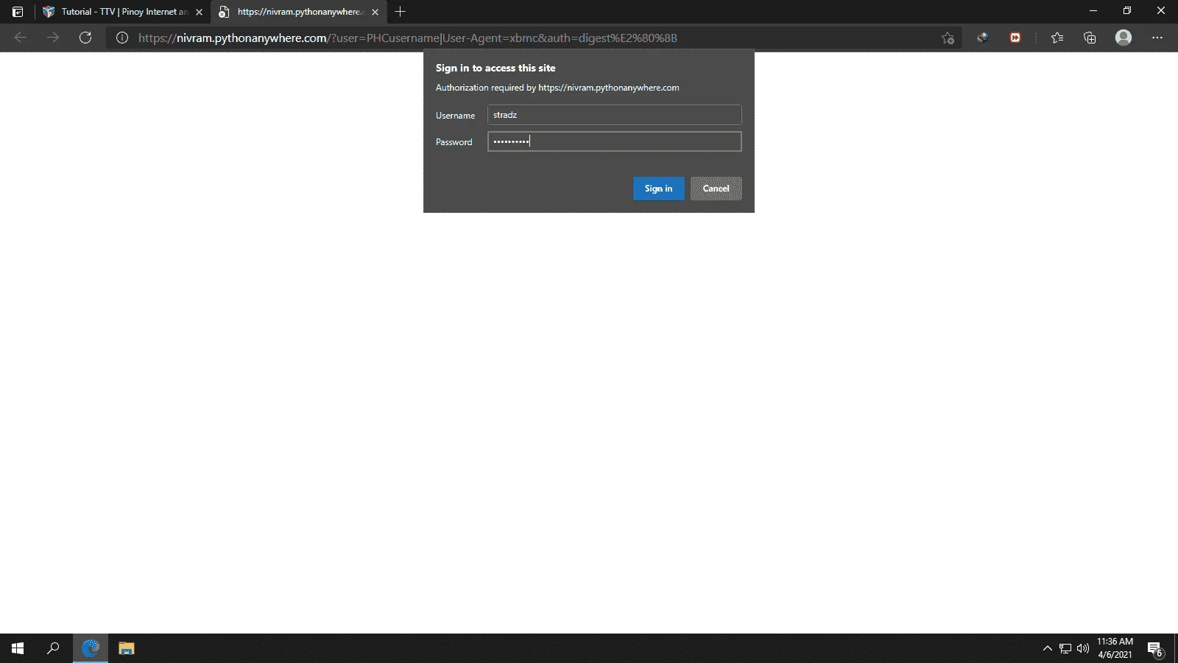Refresh the page with reload icon
Viewport: 1178px width, 663px height.
(x=85, y=38)
